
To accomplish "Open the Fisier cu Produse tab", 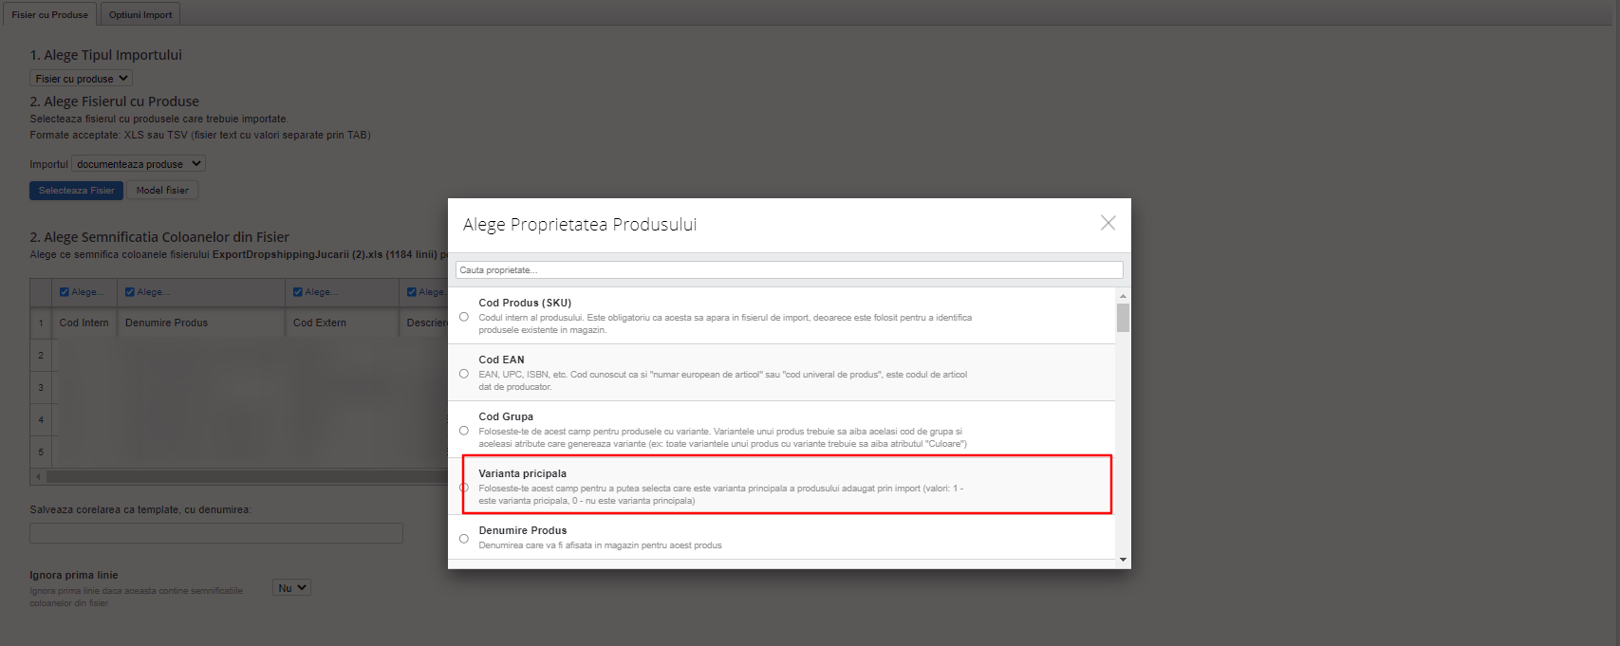I will click(49, 14).
